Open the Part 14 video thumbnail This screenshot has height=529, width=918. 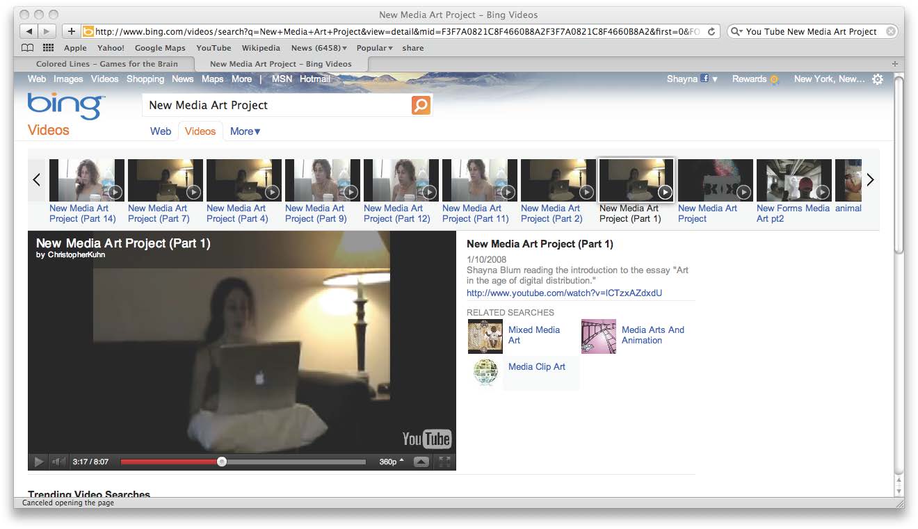[86, 180]
